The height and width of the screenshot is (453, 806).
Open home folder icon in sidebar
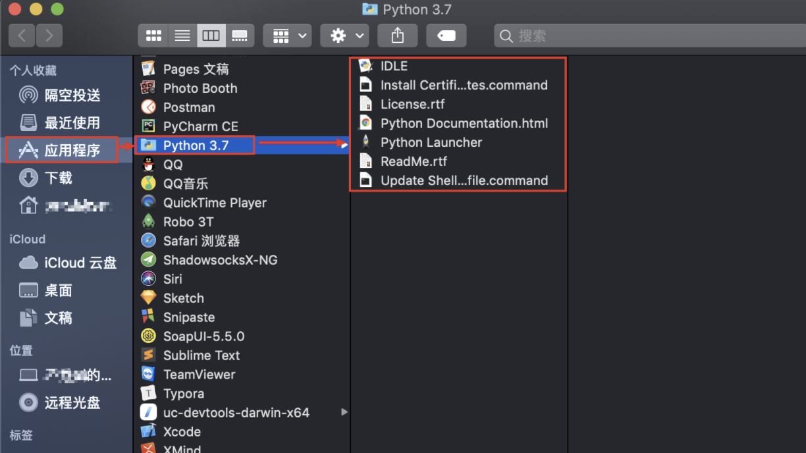28,205
